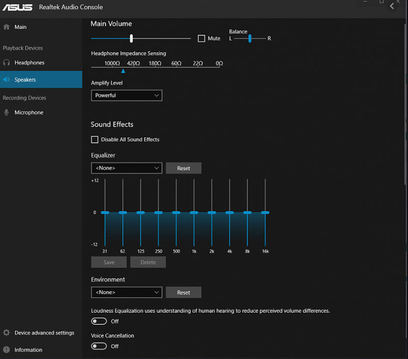Image resolution: width=408 pixels, height=359 pixels.
Task: Click the 125 Hz equalizer handle
Action: click(x=140, y=213)
